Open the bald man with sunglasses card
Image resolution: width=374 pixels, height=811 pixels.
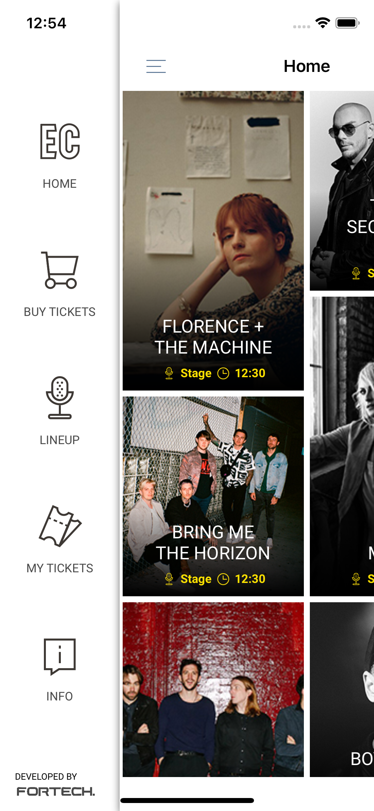coord(342,190)
